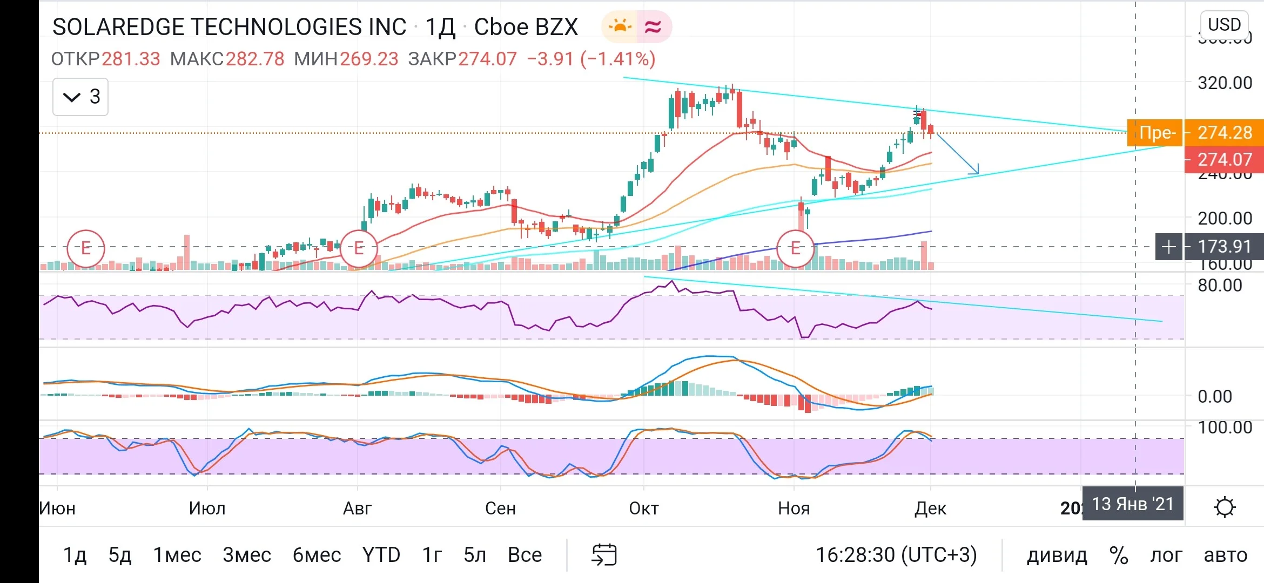Click the 13 Янв '21 date label
Screen dimensions: 1264x583
point(1133,504)
